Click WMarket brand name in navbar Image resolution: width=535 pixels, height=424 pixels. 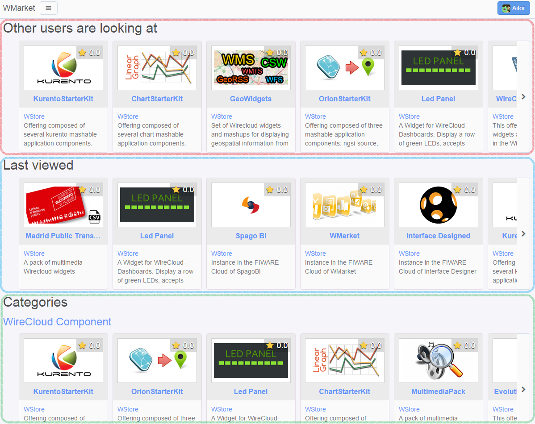click(19, 8)
